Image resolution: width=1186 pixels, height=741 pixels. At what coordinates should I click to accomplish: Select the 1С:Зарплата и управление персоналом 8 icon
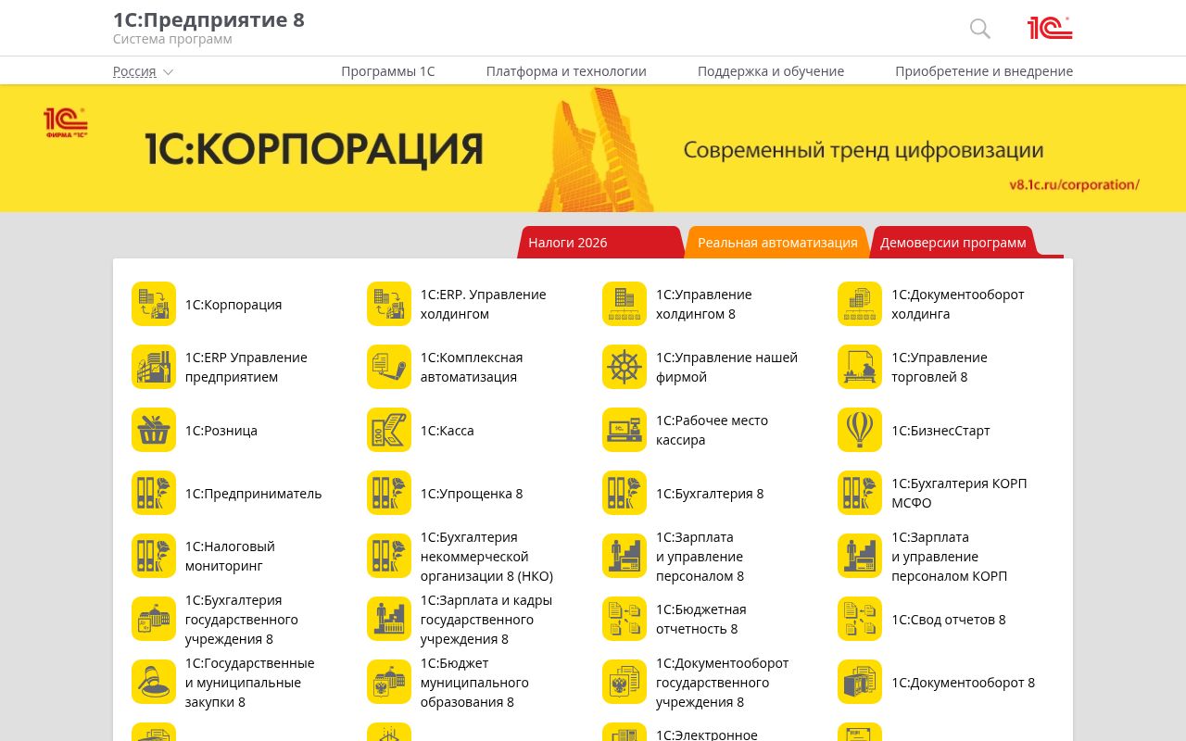(x=625, y=556)
